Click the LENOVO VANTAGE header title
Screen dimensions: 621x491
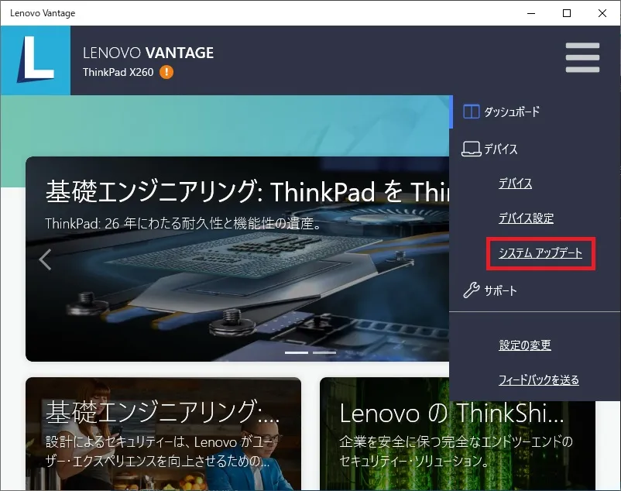click(148, 53)
